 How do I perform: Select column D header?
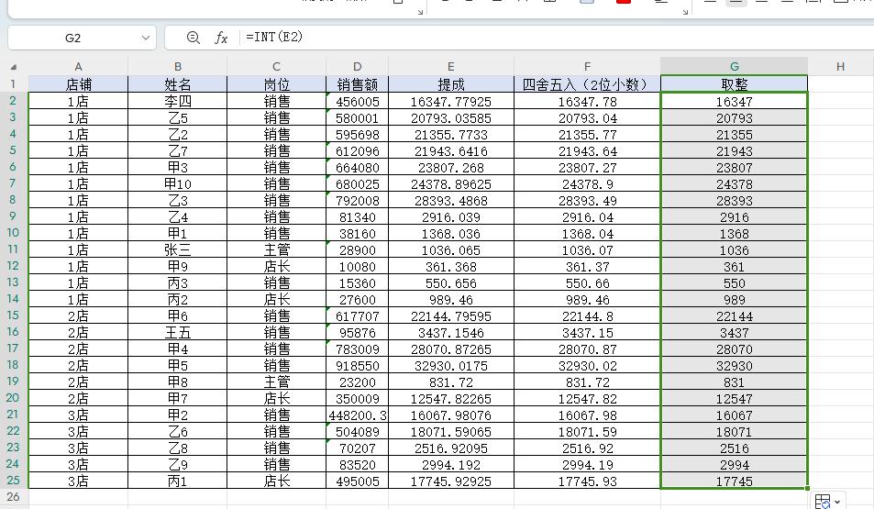coord(358,66)
